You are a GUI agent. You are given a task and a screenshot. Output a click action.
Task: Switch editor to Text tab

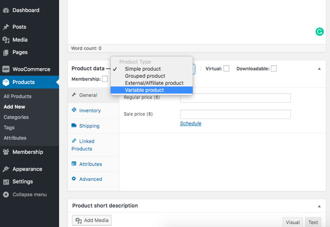click(313, 222)
